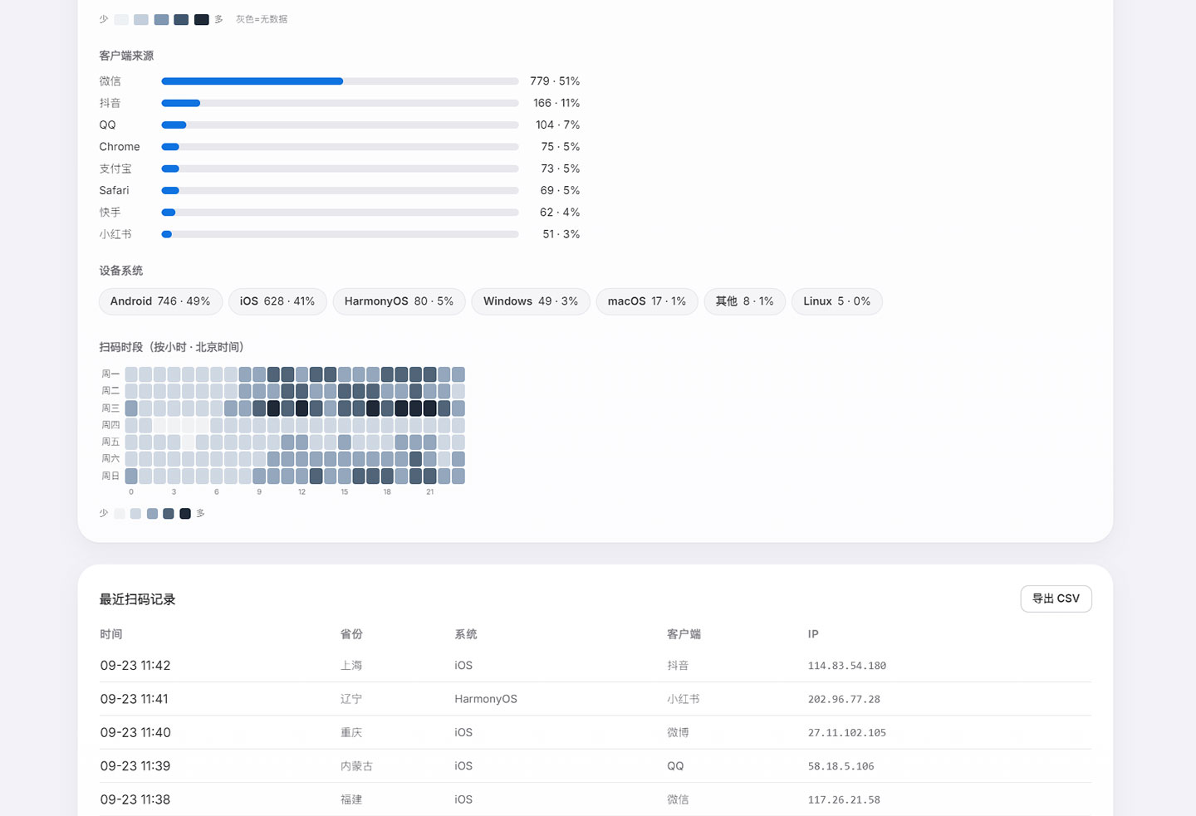Click the 系统 column header
Viewport: 1196px width, 816px height.
[x=466, y=634]
